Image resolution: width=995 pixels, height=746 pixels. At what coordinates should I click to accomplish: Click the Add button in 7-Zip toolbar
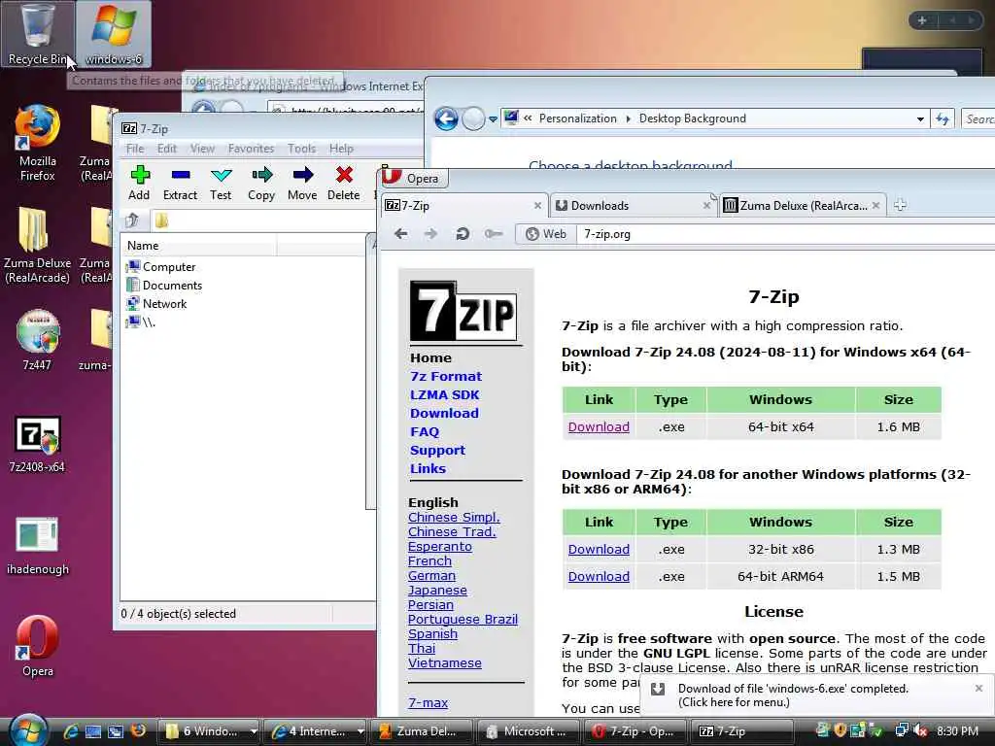[139, 183]
